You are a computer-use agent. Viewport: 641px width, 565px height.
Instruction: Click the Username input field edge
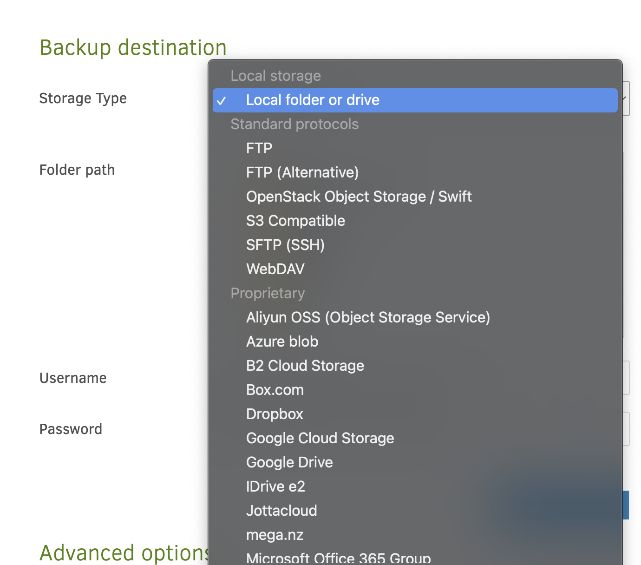click(626, 378)
